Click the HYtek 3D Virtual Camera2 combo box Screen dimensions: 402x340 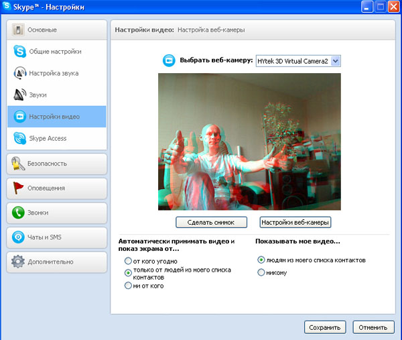[298, 61]
